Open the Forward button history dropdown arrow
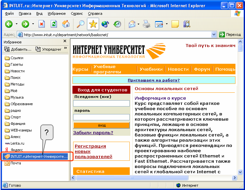This screenshot has width=245, height=190. click(x=33, y=24)
